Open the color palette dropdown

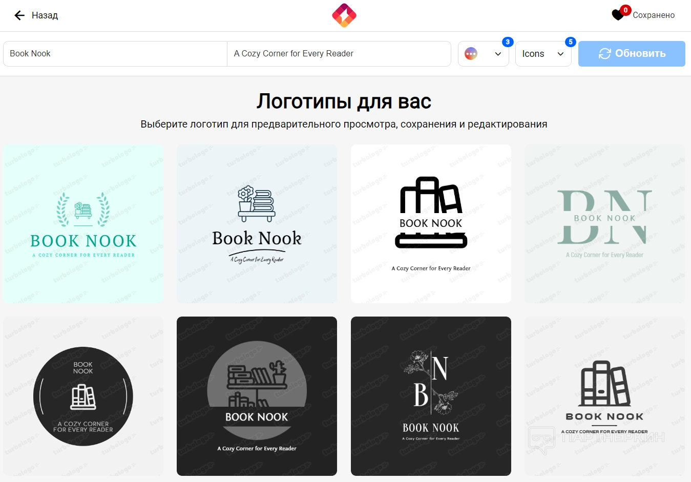point(484,54)
